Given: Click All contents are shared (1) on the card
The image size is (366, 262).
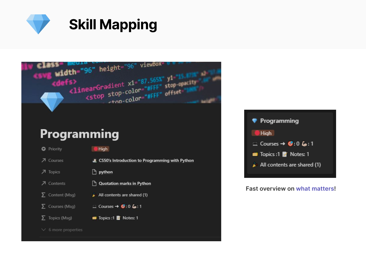Looking at the screenshot, I should (x=290, y=165).
